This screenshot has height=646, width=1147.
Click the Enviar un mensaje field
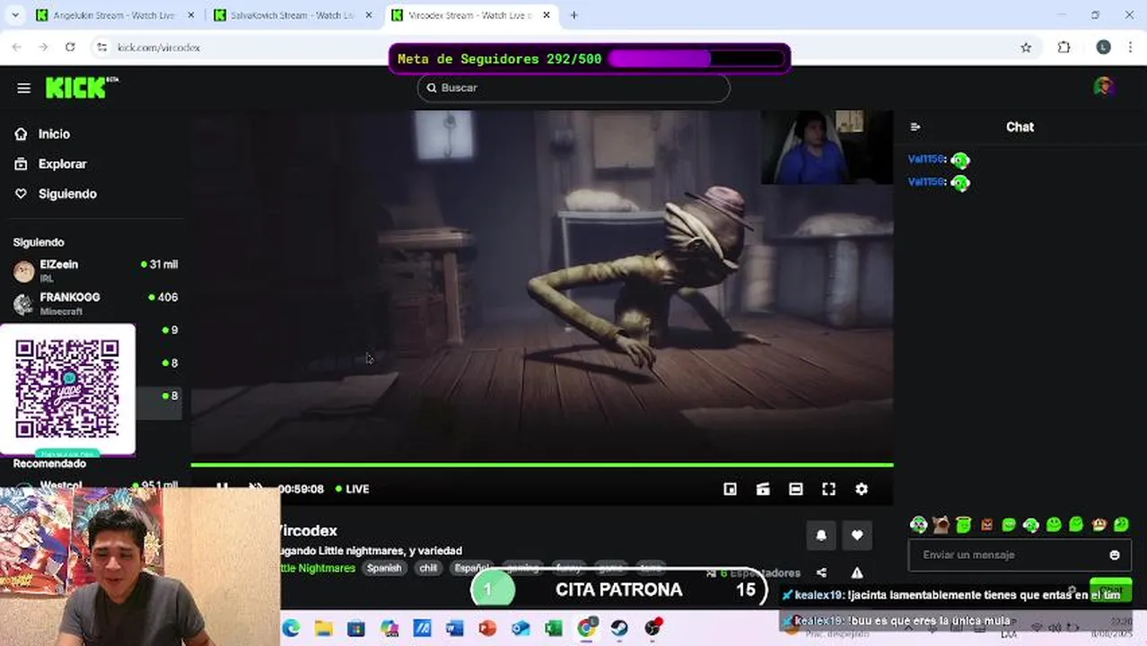(x=1020, y=555)
